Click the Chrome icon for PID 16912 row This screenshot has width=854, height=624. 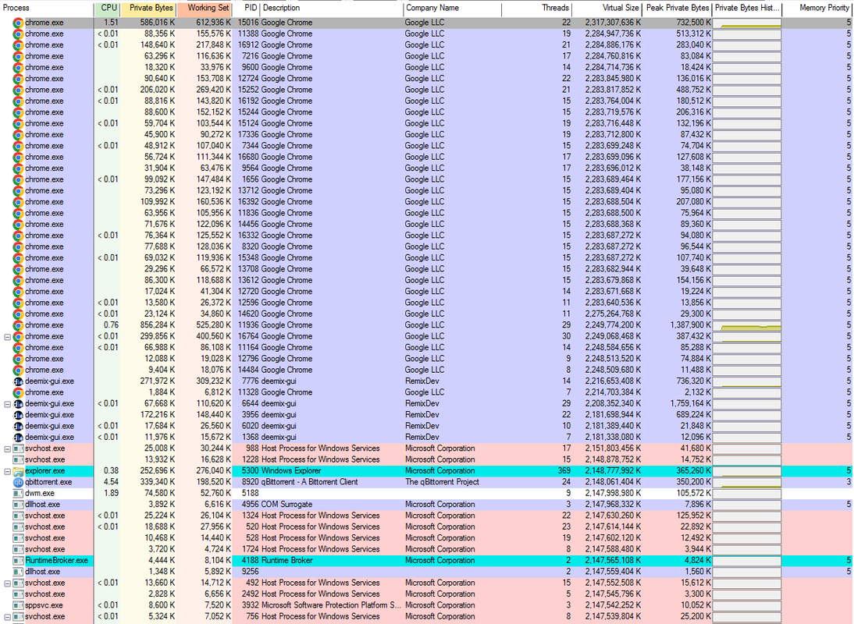click(18, 45)
